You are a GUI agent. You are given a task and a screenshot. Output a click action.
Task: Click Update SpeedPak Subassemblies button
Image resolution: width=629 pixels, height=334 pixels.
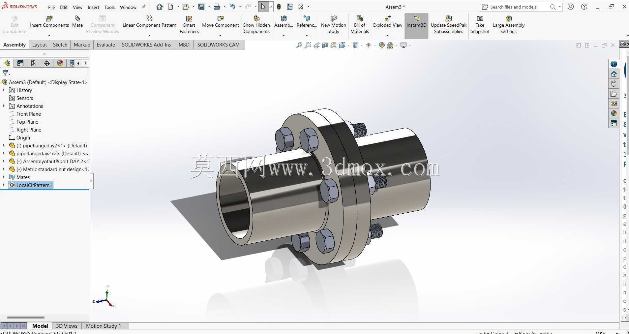(x=448, y=25)
